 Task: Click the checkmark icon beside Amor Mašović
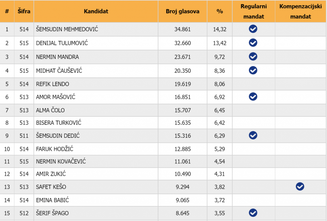coord(253,96)
